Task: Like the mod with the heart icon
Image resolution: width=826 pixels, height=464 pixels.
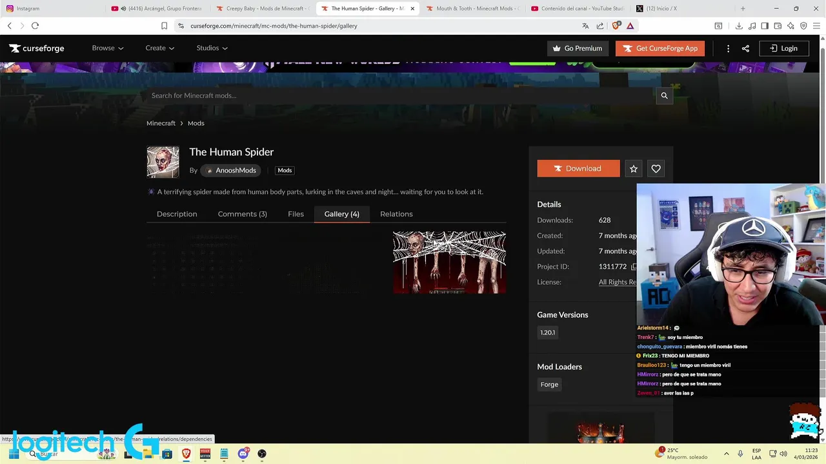Action: (x=656, y=169)
